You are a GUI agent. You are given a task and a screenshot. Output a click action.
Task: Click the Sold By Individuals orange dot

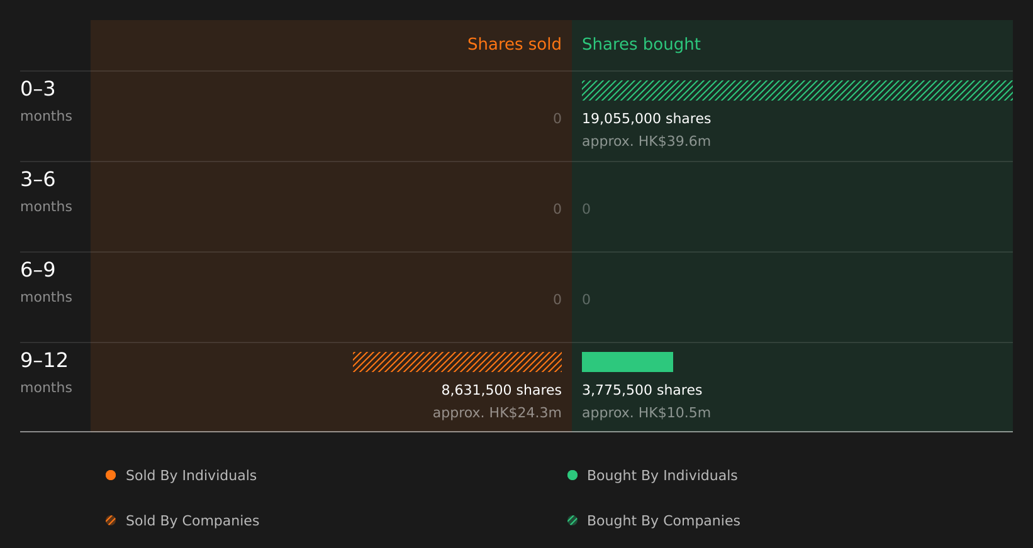coord(111,475)
